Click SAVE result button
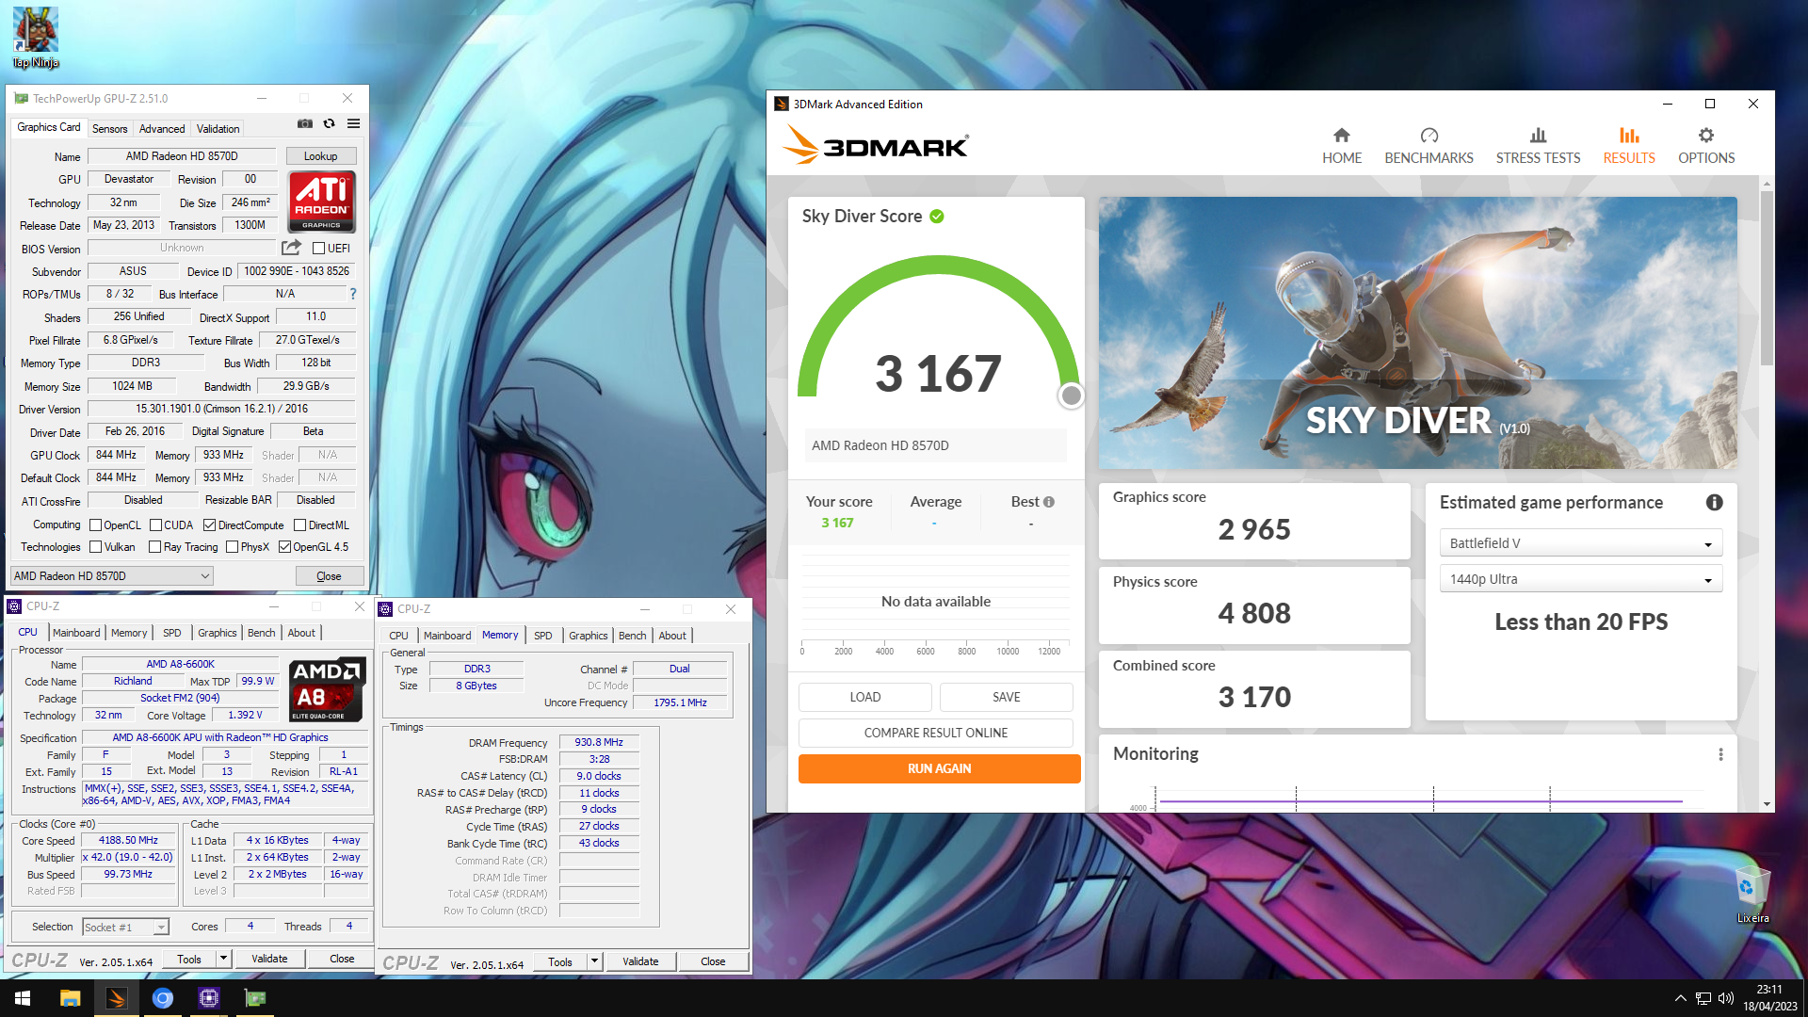This screenshot has height=1017, width=1808. click(x=1006, y=697)
